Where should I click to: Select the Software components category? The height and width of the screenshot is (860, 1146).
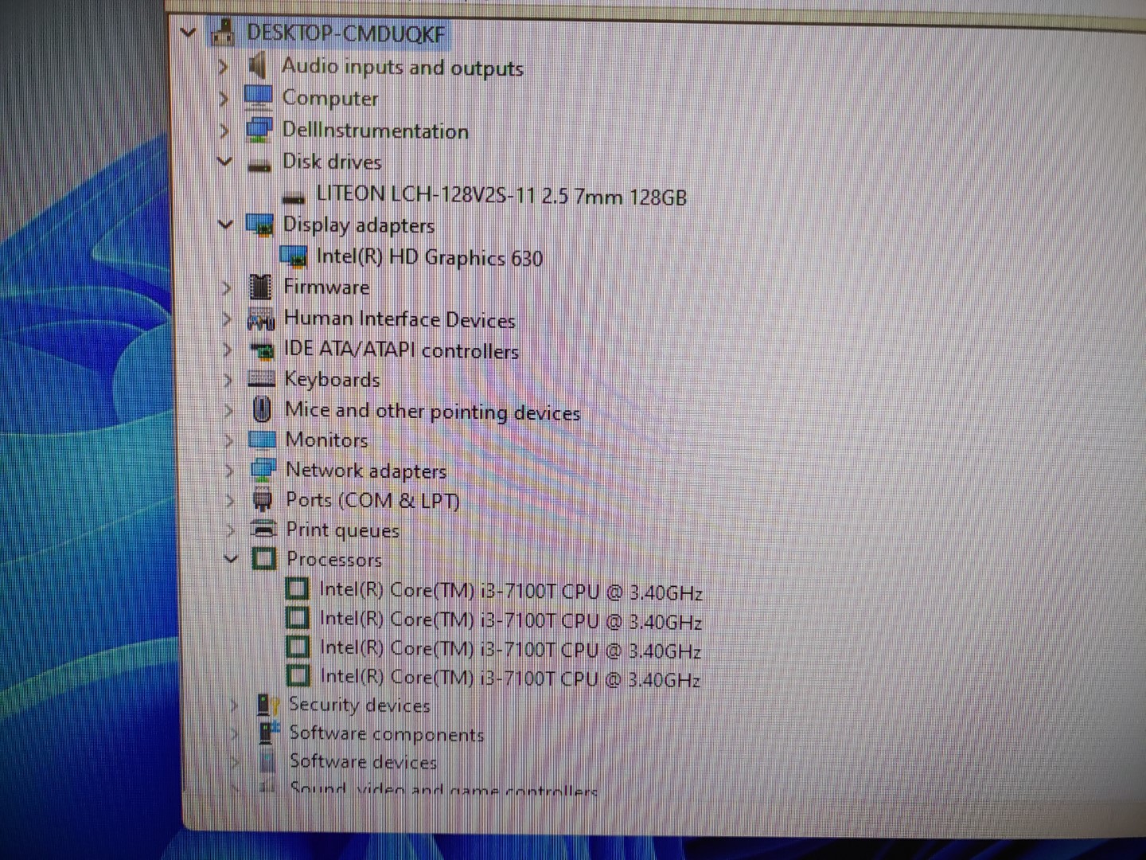click(x=386, y=733)
